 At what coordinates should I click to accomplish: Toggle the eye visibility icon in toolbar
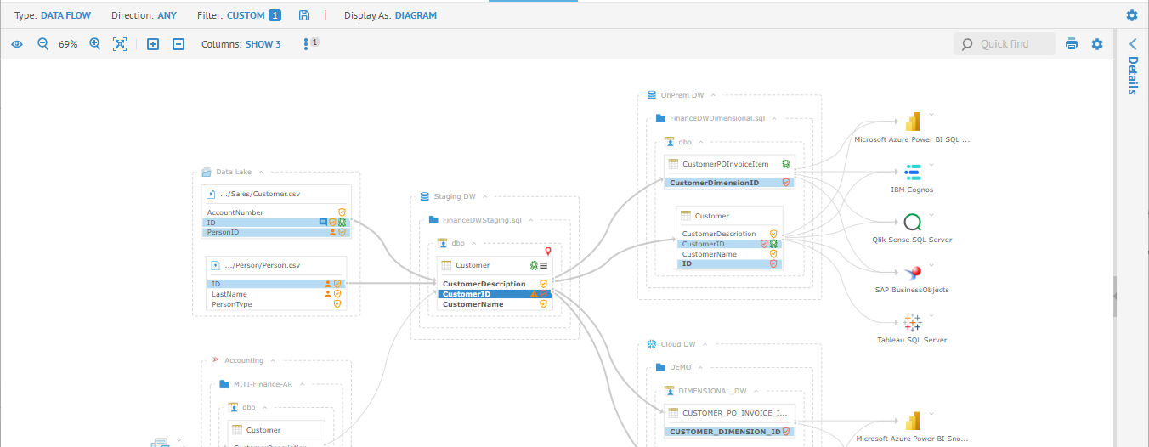(x=17, y=44)
